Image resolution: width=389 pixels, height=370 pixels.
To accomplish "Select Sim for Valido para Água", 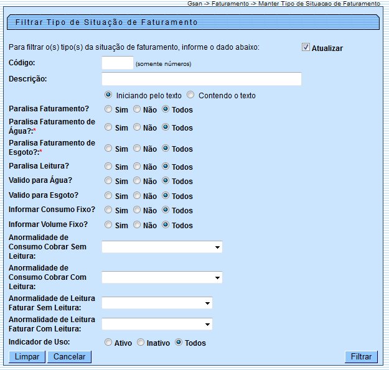I will click(x=108, y=180).
